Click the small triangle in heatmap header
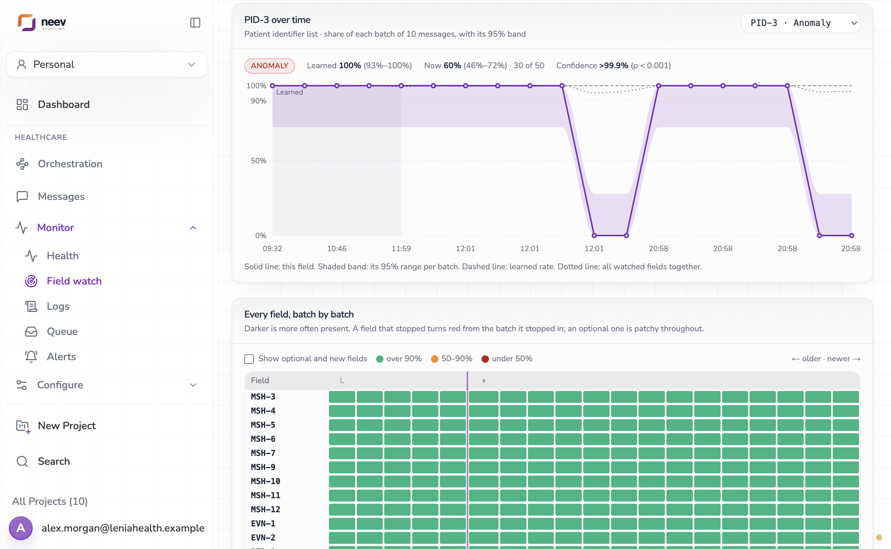Screen dimensions: 891x549 point(484,381)
